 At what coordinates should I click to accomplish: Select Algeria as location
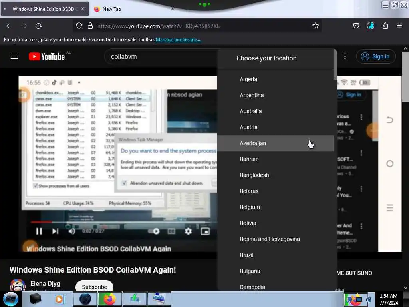click(276, 79)
